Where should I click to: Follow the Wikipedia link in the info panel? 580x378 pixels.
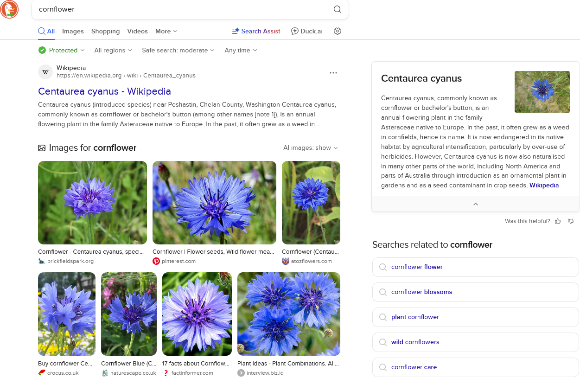click(x=544, y=186)
